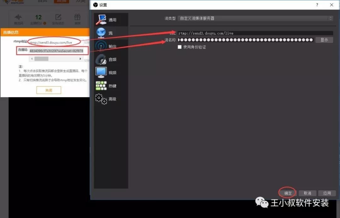
Task: Toggle the 使用身份验证 checkbox
Action: [x=179, y=47]
